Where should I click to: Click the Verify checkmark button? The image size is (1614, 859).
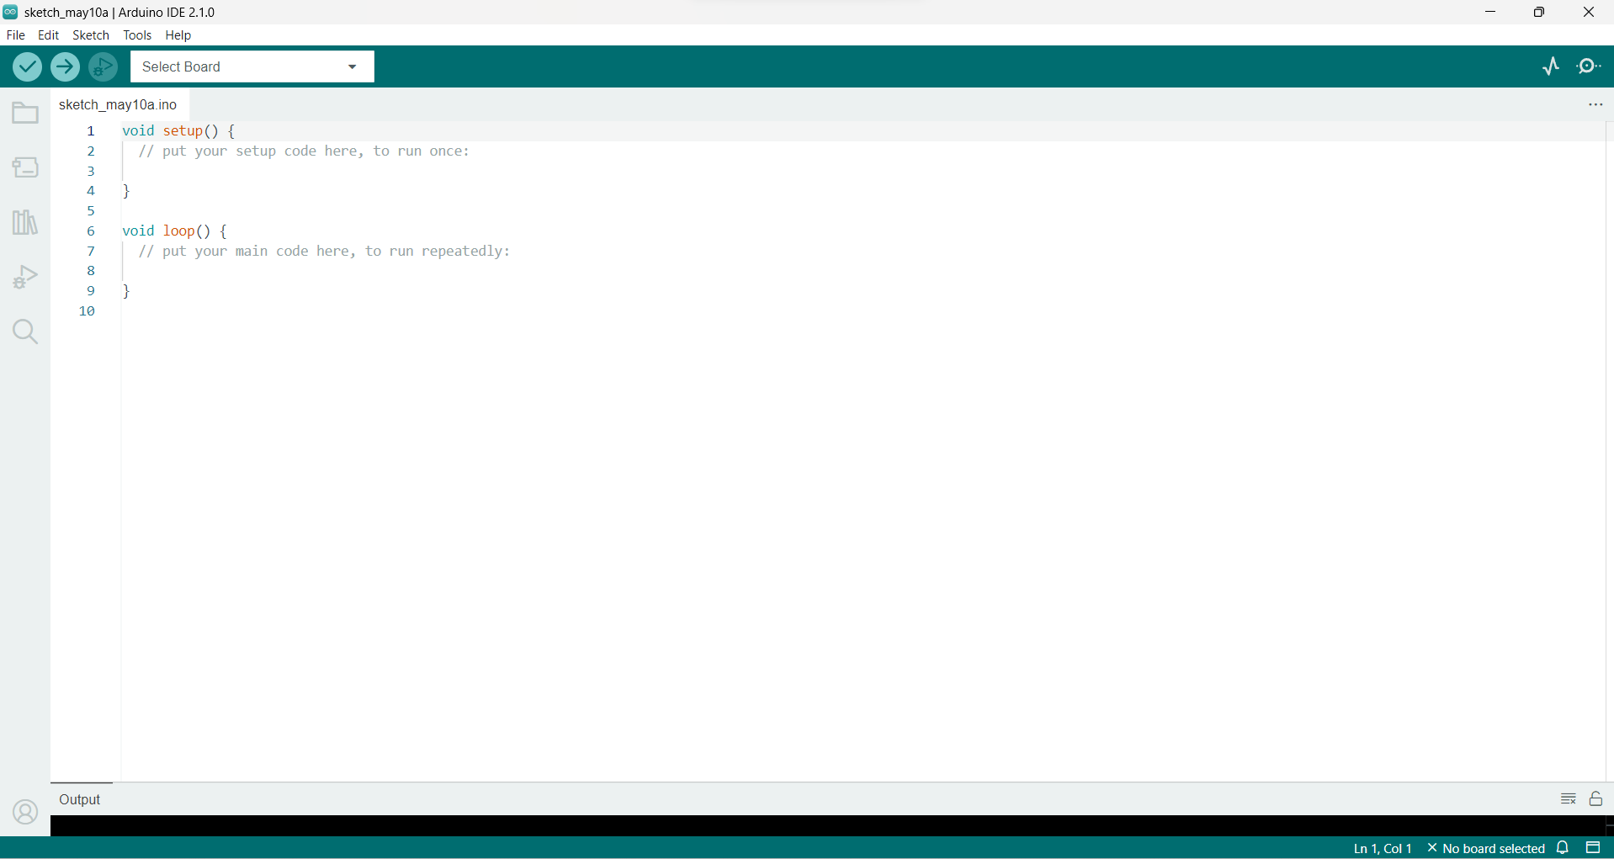[27, 66]
